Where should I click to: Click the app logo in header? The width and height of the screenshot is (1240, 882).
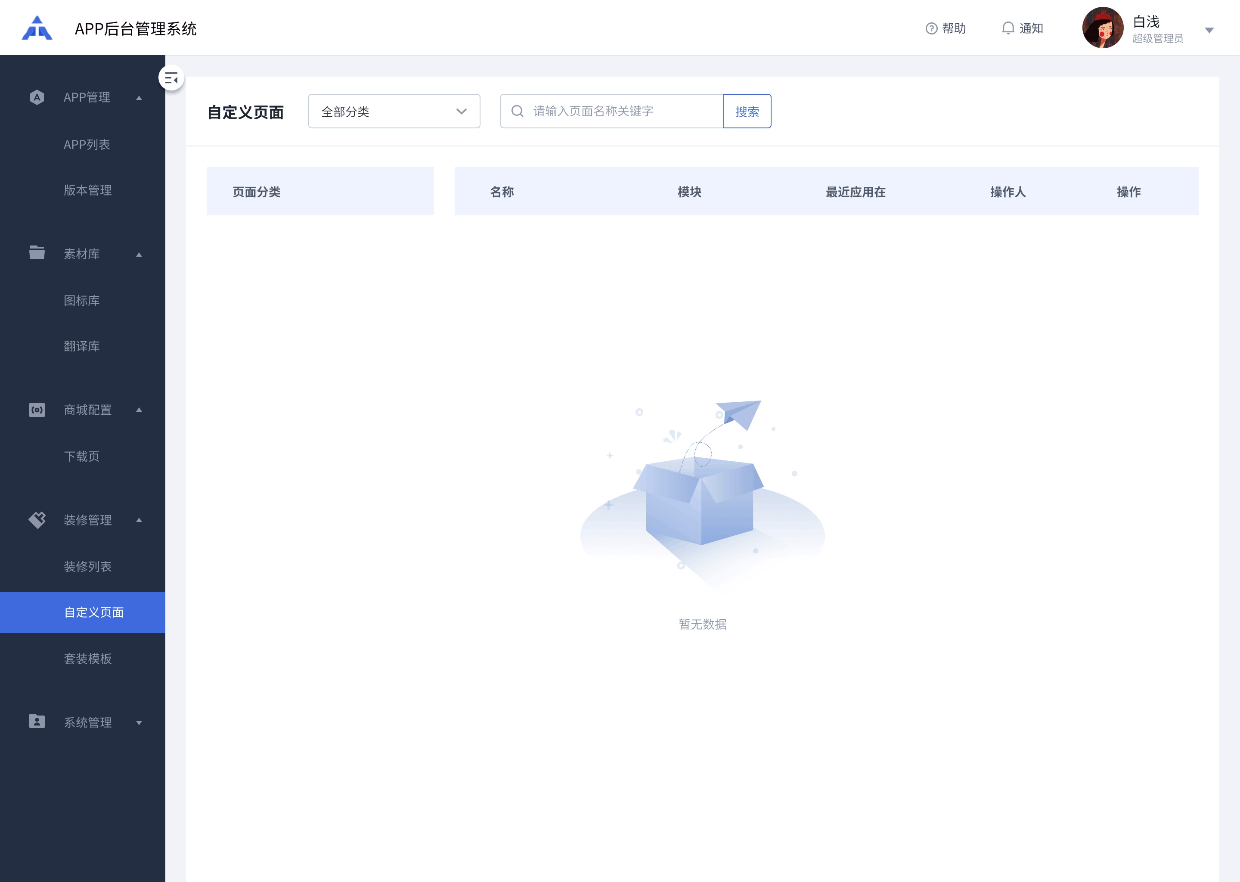pyautogui.click(x=37, y=28)
